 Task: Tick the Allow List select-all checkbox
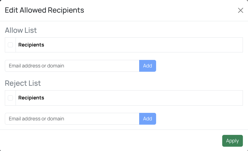click(10, 45)
